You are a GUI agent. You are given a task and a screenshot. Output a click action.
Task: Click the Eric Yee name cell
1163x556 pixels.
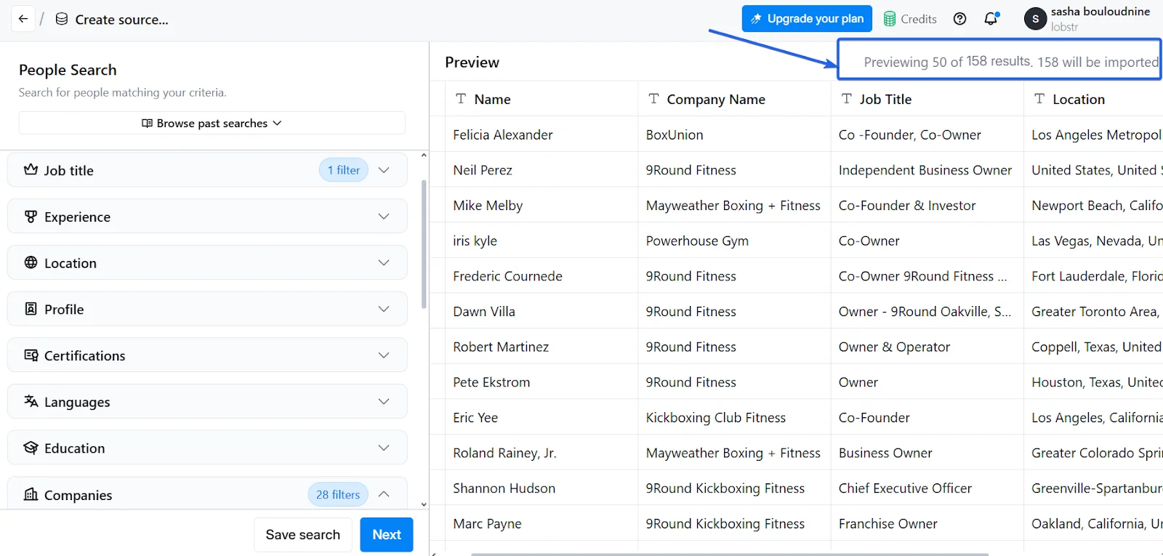click(x=542, y=417)
